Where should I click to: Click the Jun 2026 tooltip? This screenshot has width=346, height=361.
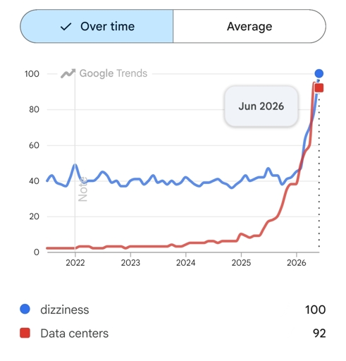(x=261, y=106)
